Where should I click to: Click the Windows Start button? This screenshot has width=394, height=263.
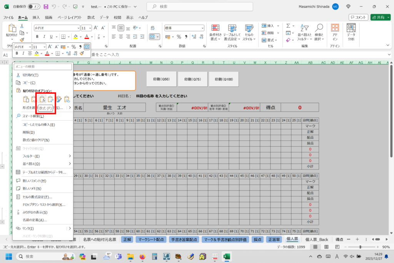click(9, 256)
